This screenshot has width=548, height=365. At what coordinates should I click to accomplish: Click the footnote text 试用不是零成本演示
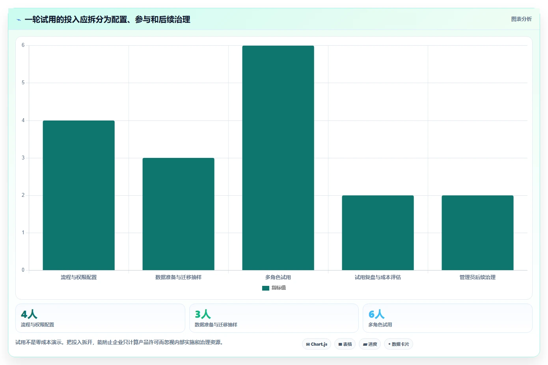coord(120,343)
